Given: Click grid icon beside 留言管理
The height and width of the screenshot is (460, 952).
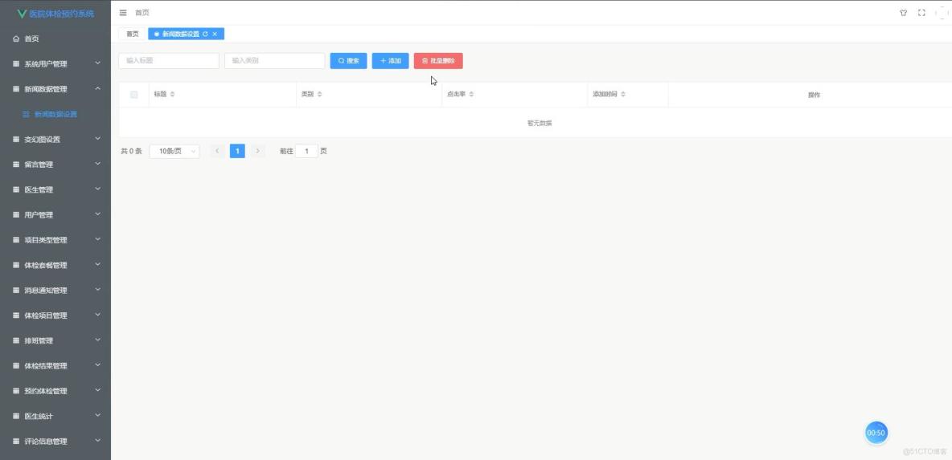Looking at the screenshot, I should pyautogui.click(x=16, y=165).
